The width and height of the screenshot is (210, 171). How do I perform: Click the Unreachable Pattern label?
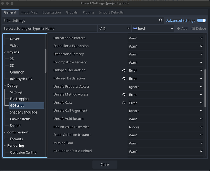click(x=70, y=38)
